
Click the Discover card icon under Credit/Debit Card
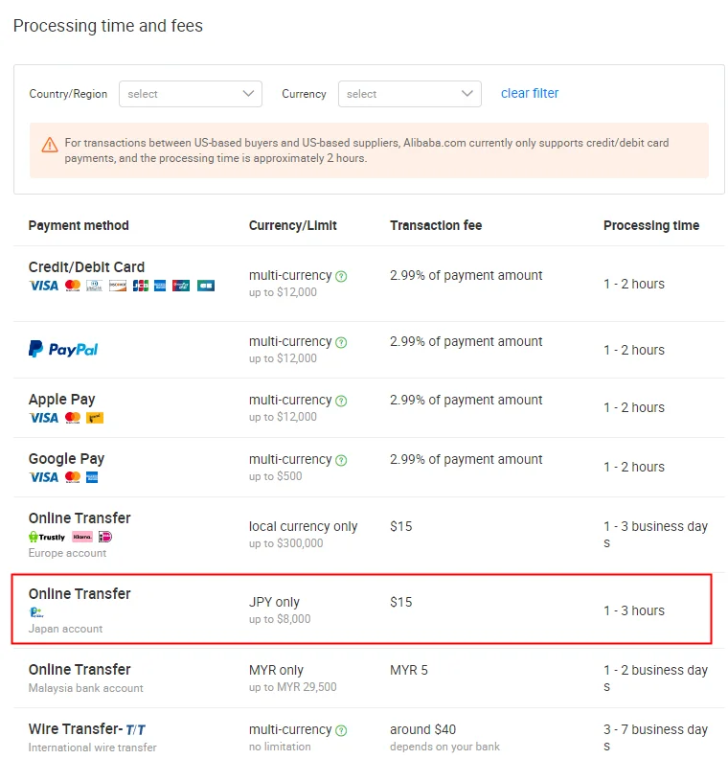(118, 286)
